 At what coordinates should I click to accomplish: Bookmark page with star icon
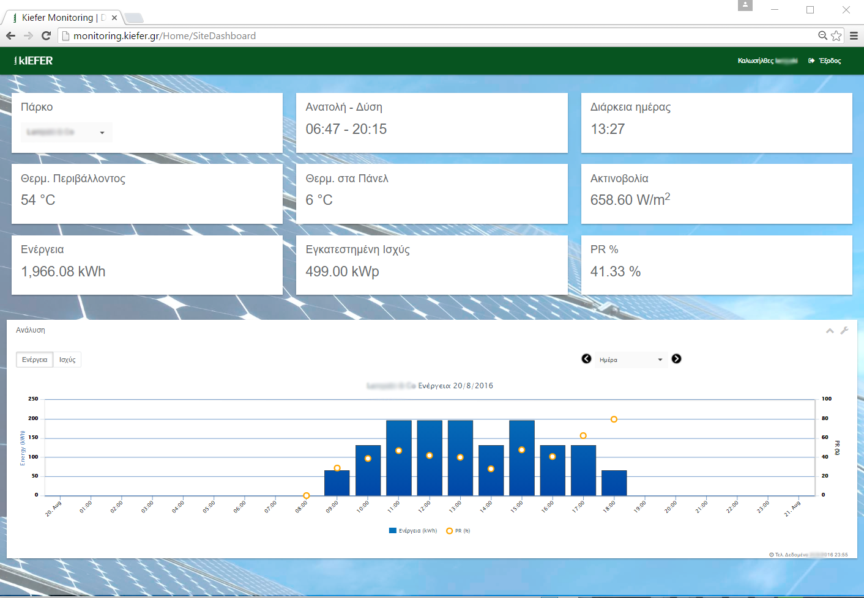point(836,35)
